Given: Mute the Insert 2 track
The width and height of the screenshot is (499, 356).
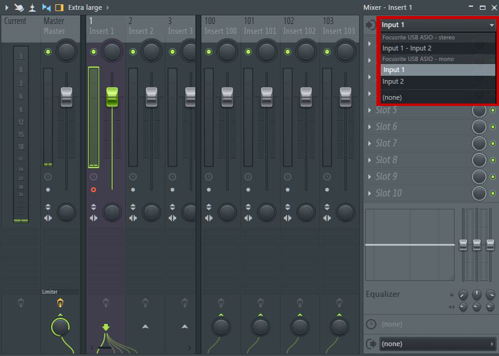Looking at the screenshot, I should click(x=133, y=52).
